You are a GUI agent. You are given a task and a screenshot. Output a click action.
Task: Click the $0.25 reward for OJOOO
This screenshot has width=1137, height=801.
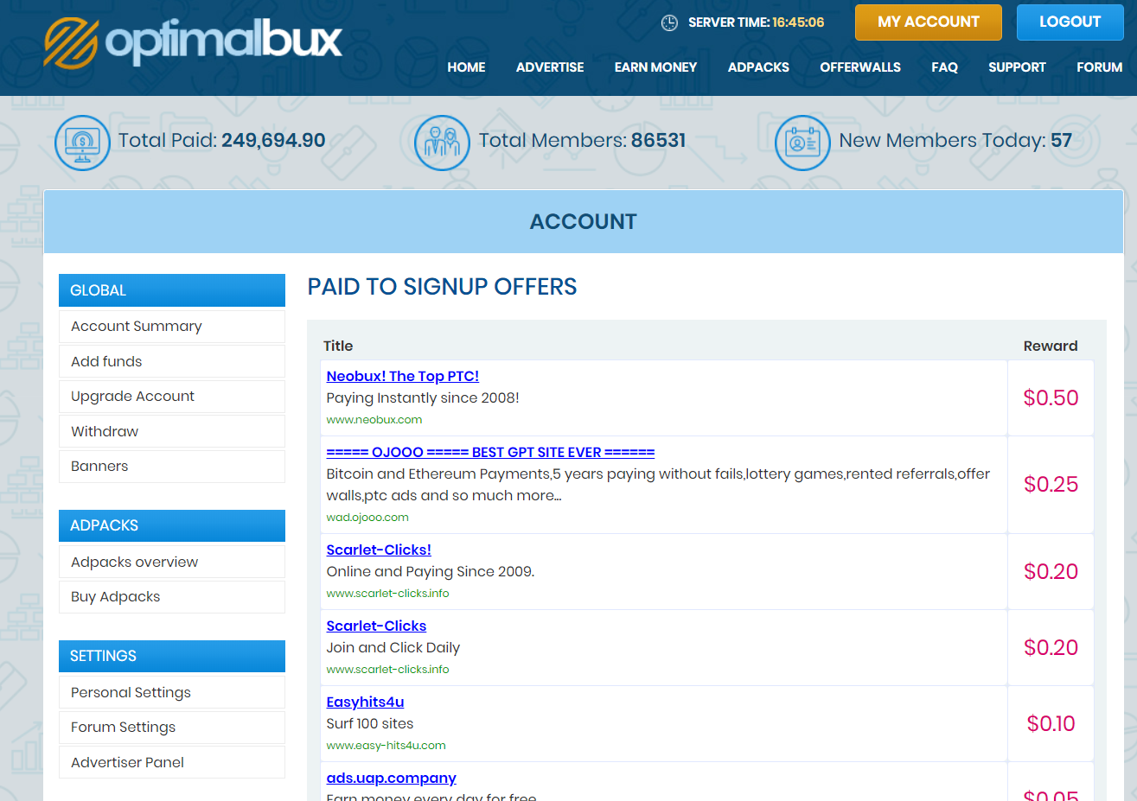pos(1051,484)
